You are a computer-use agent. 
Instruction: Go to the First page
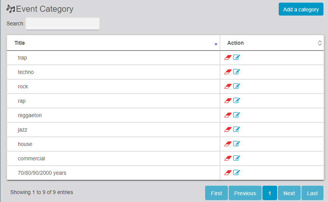tap(217, 193)
